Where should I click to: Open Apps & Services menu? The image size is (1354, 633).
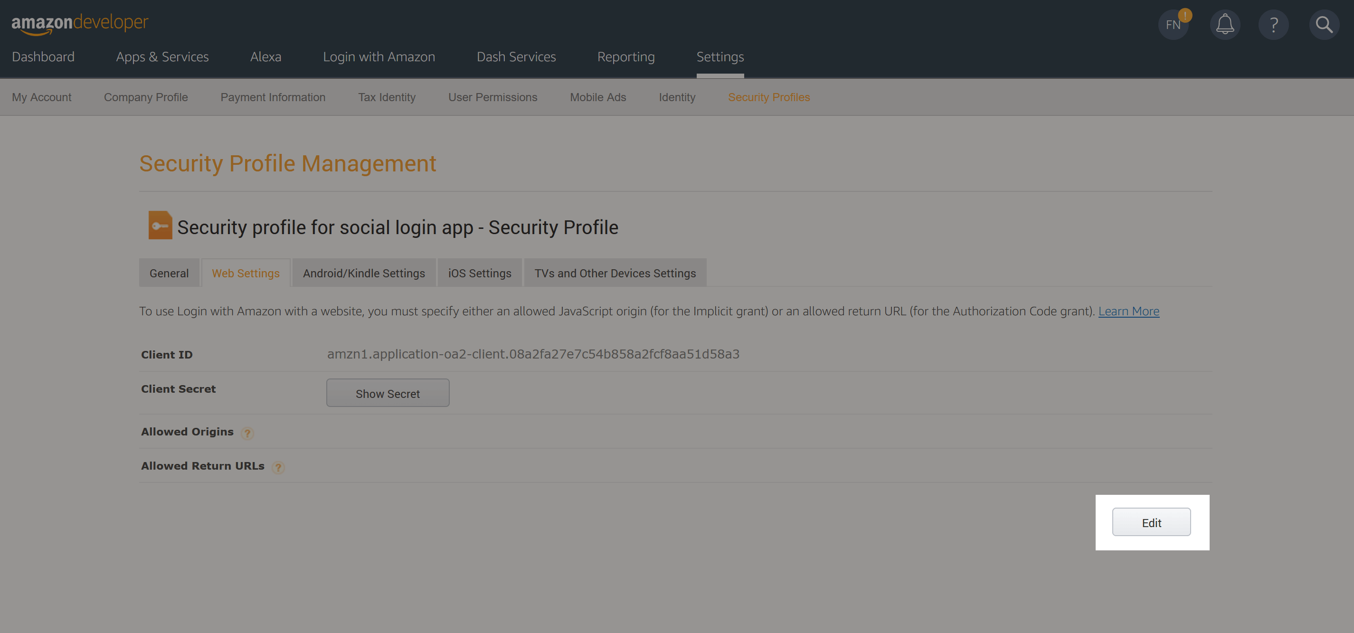pos(162,57)
